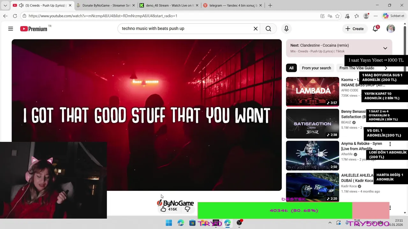Open the app available icon in address bar
408x229 pixels.
pyautogui.click(x=323, y=16)
